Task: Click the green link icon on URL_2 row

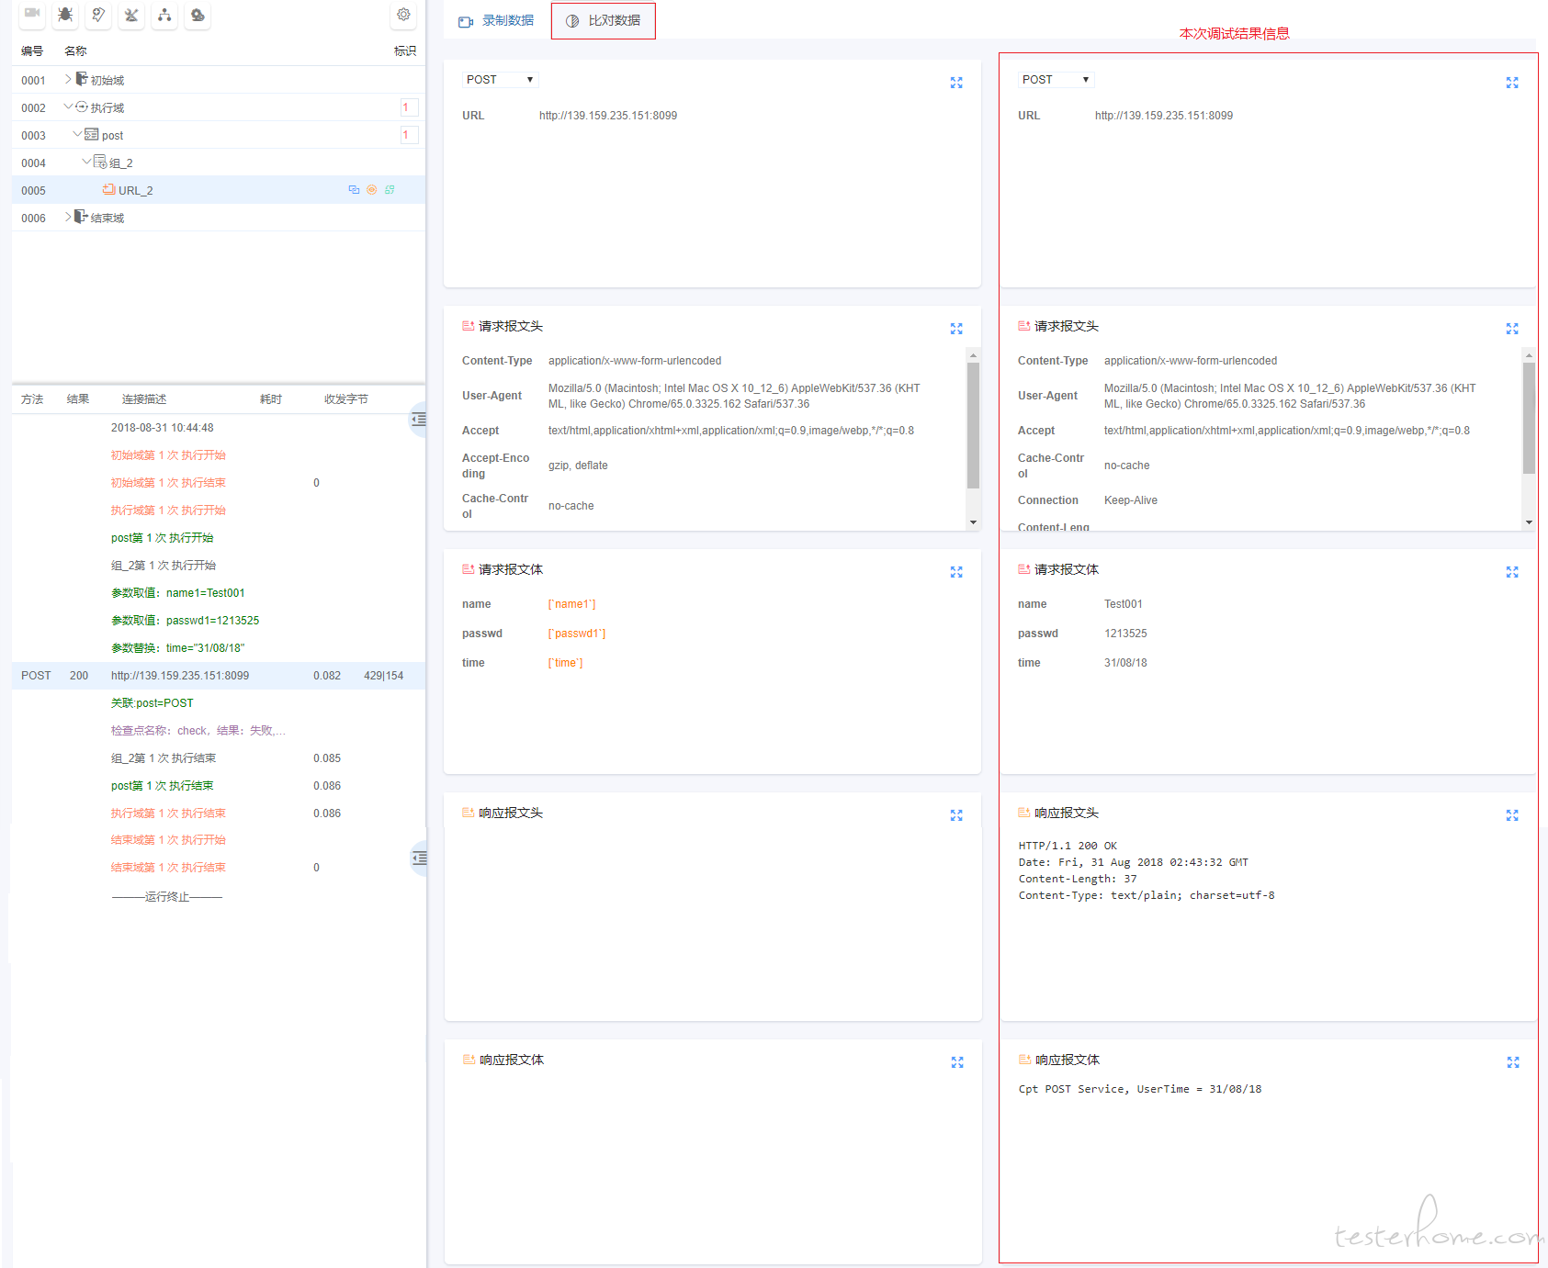Action: [x=390, y=190]
